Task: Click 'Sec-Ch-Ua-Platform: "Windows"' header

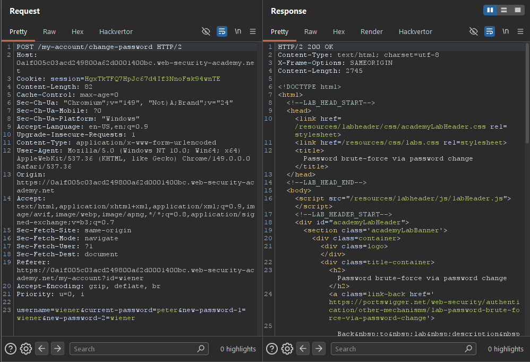Action: tap(78, 119)
